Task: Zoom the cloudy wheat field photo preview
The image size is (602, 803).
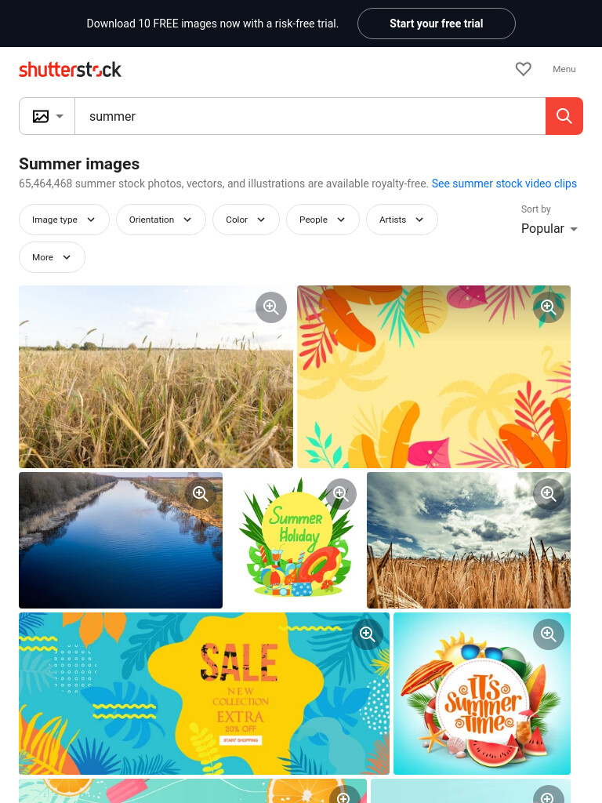Action: point(548,494)
